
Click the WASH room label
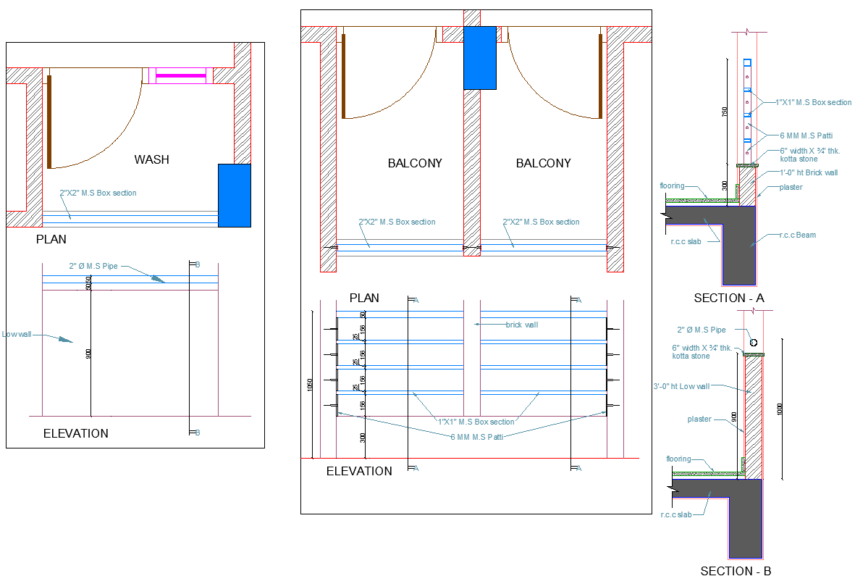point(151,159)
